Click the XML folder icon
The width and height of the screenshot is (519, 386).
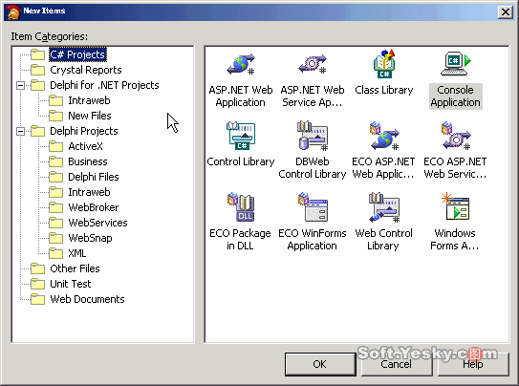tap(56, 253)
